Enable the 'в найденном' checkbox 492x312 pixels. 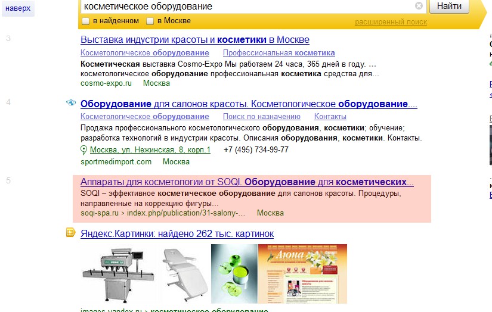(x=85, y=21)
